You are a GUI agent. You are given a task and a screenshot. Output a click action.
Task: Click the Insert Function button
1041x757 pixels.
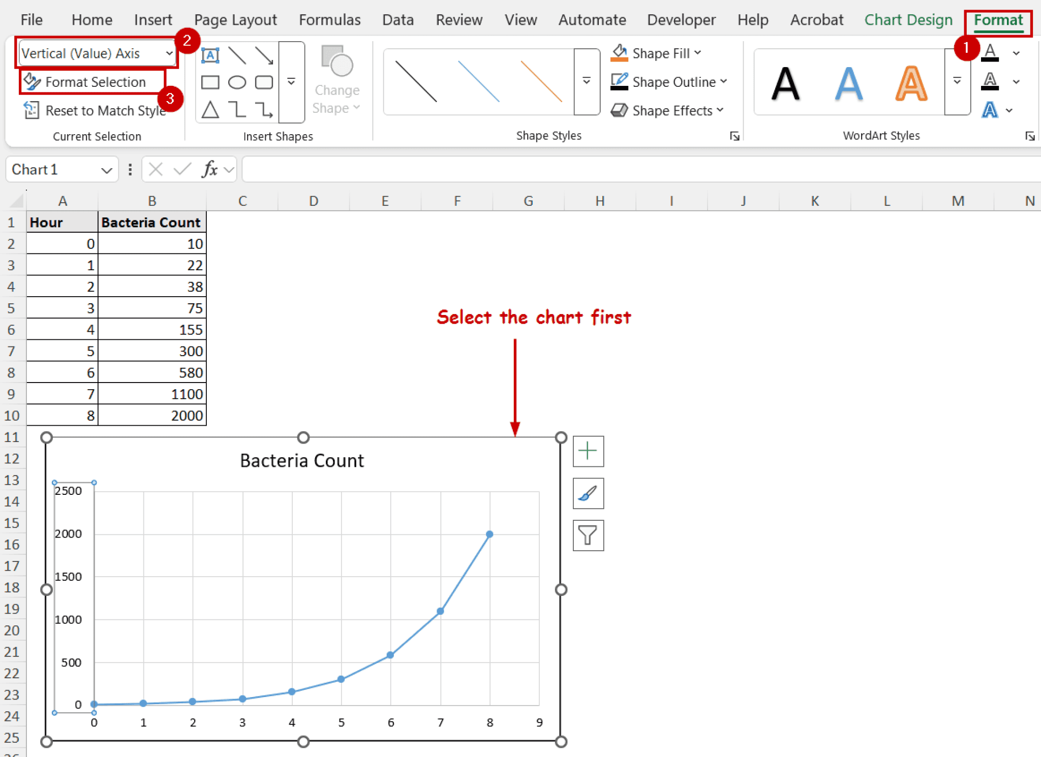coord(210,169)
